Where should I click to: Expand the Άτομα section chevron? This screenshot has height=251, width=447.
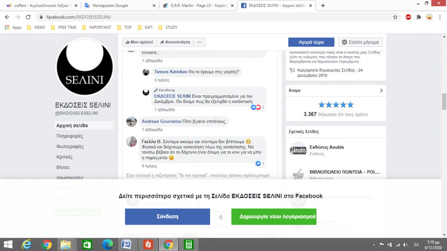[x=381, y=91]
